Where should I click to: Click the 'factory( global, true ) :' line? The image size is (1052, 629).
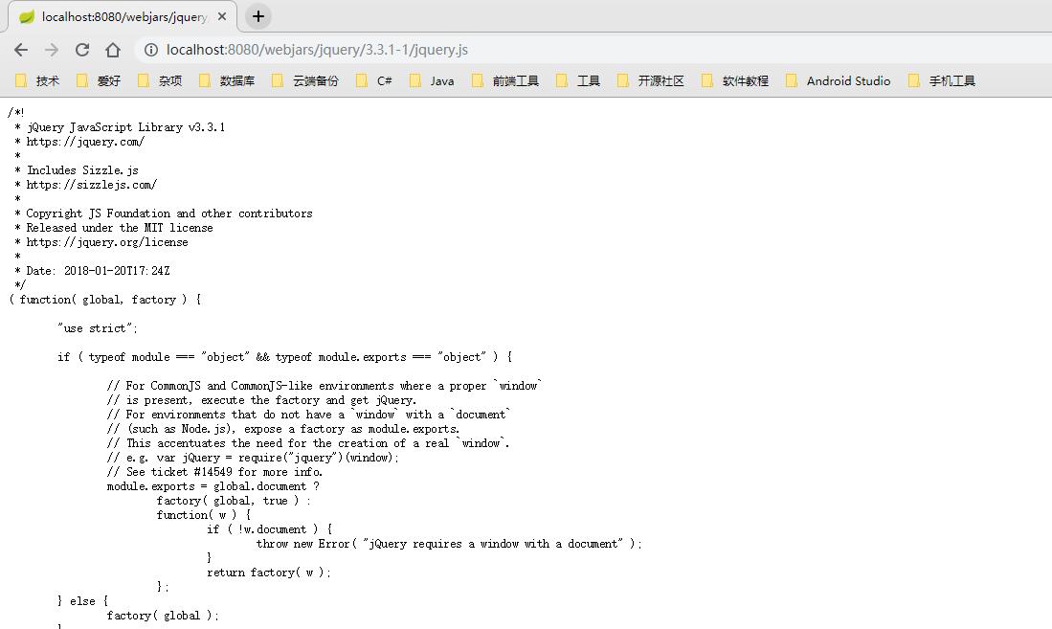point(234,501)
